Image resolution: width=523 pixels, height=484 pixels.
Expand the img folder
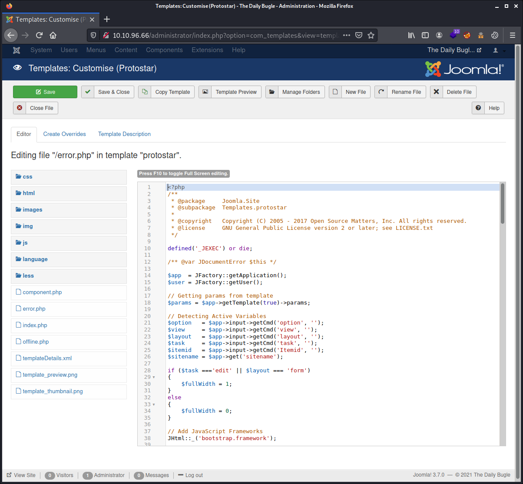point(69,226)
